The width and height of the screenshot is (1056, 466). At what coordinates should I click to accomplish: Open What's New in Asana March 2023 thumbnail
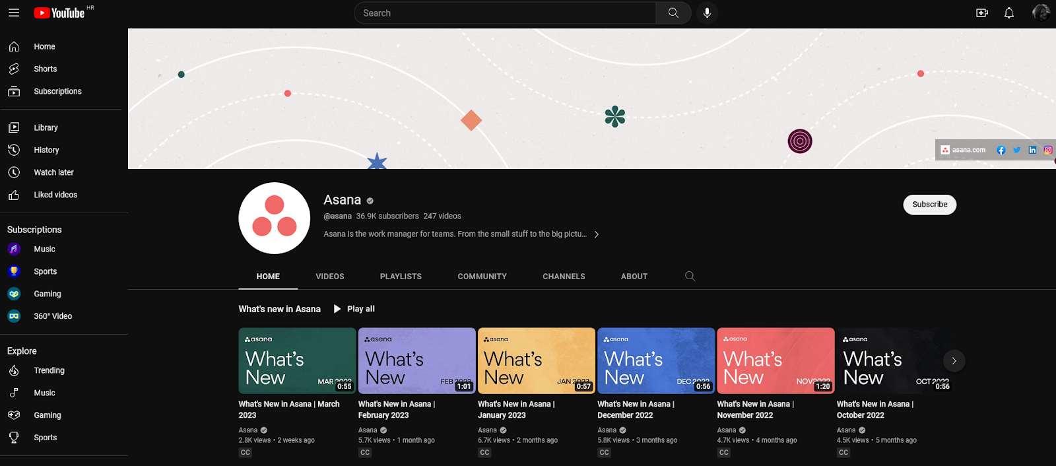click(x=297, y=360)
